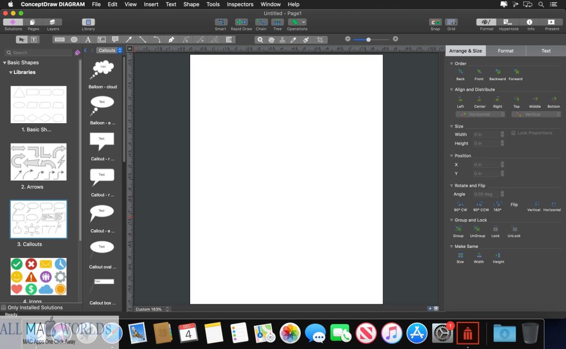Screen dimensions: 566x349
Task: Enable Lock Proportions checkbox
Action: click(x=513, y=133)
